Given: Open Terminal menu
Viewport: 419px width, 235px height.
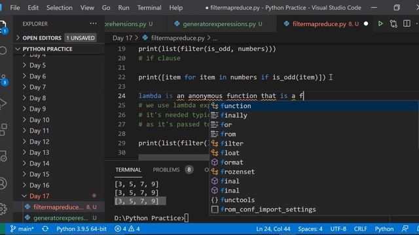Looking at the screenshot, I should click(149, 8).
